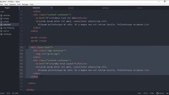Click the "content-container" class on line 82

(x=58, y=60)
